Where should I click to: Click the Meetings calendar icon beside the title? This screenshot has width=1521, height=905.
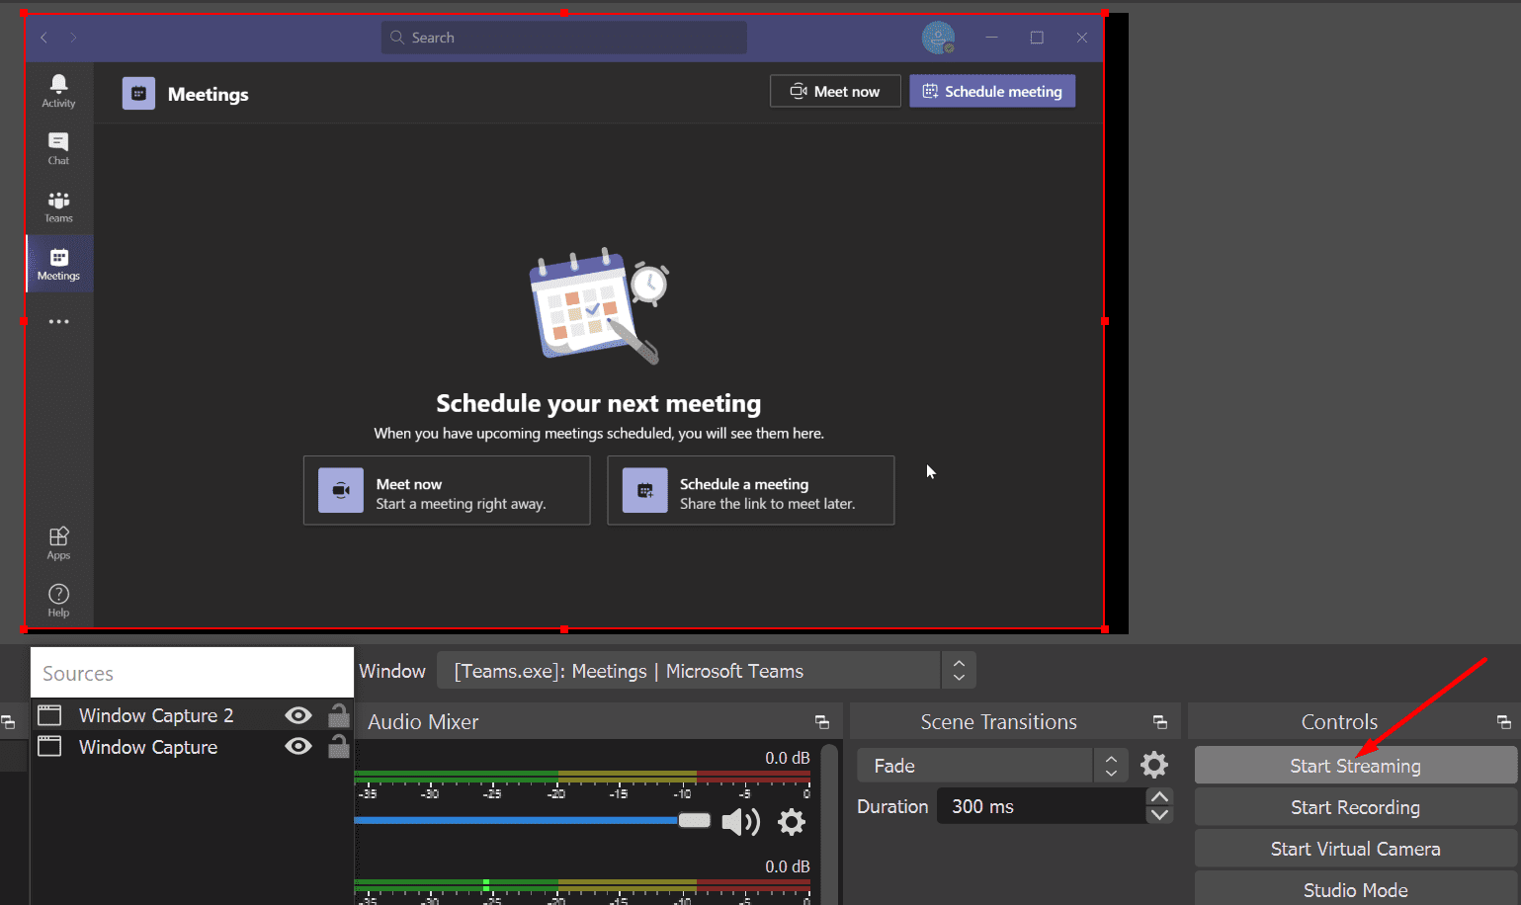coord(138,94)
